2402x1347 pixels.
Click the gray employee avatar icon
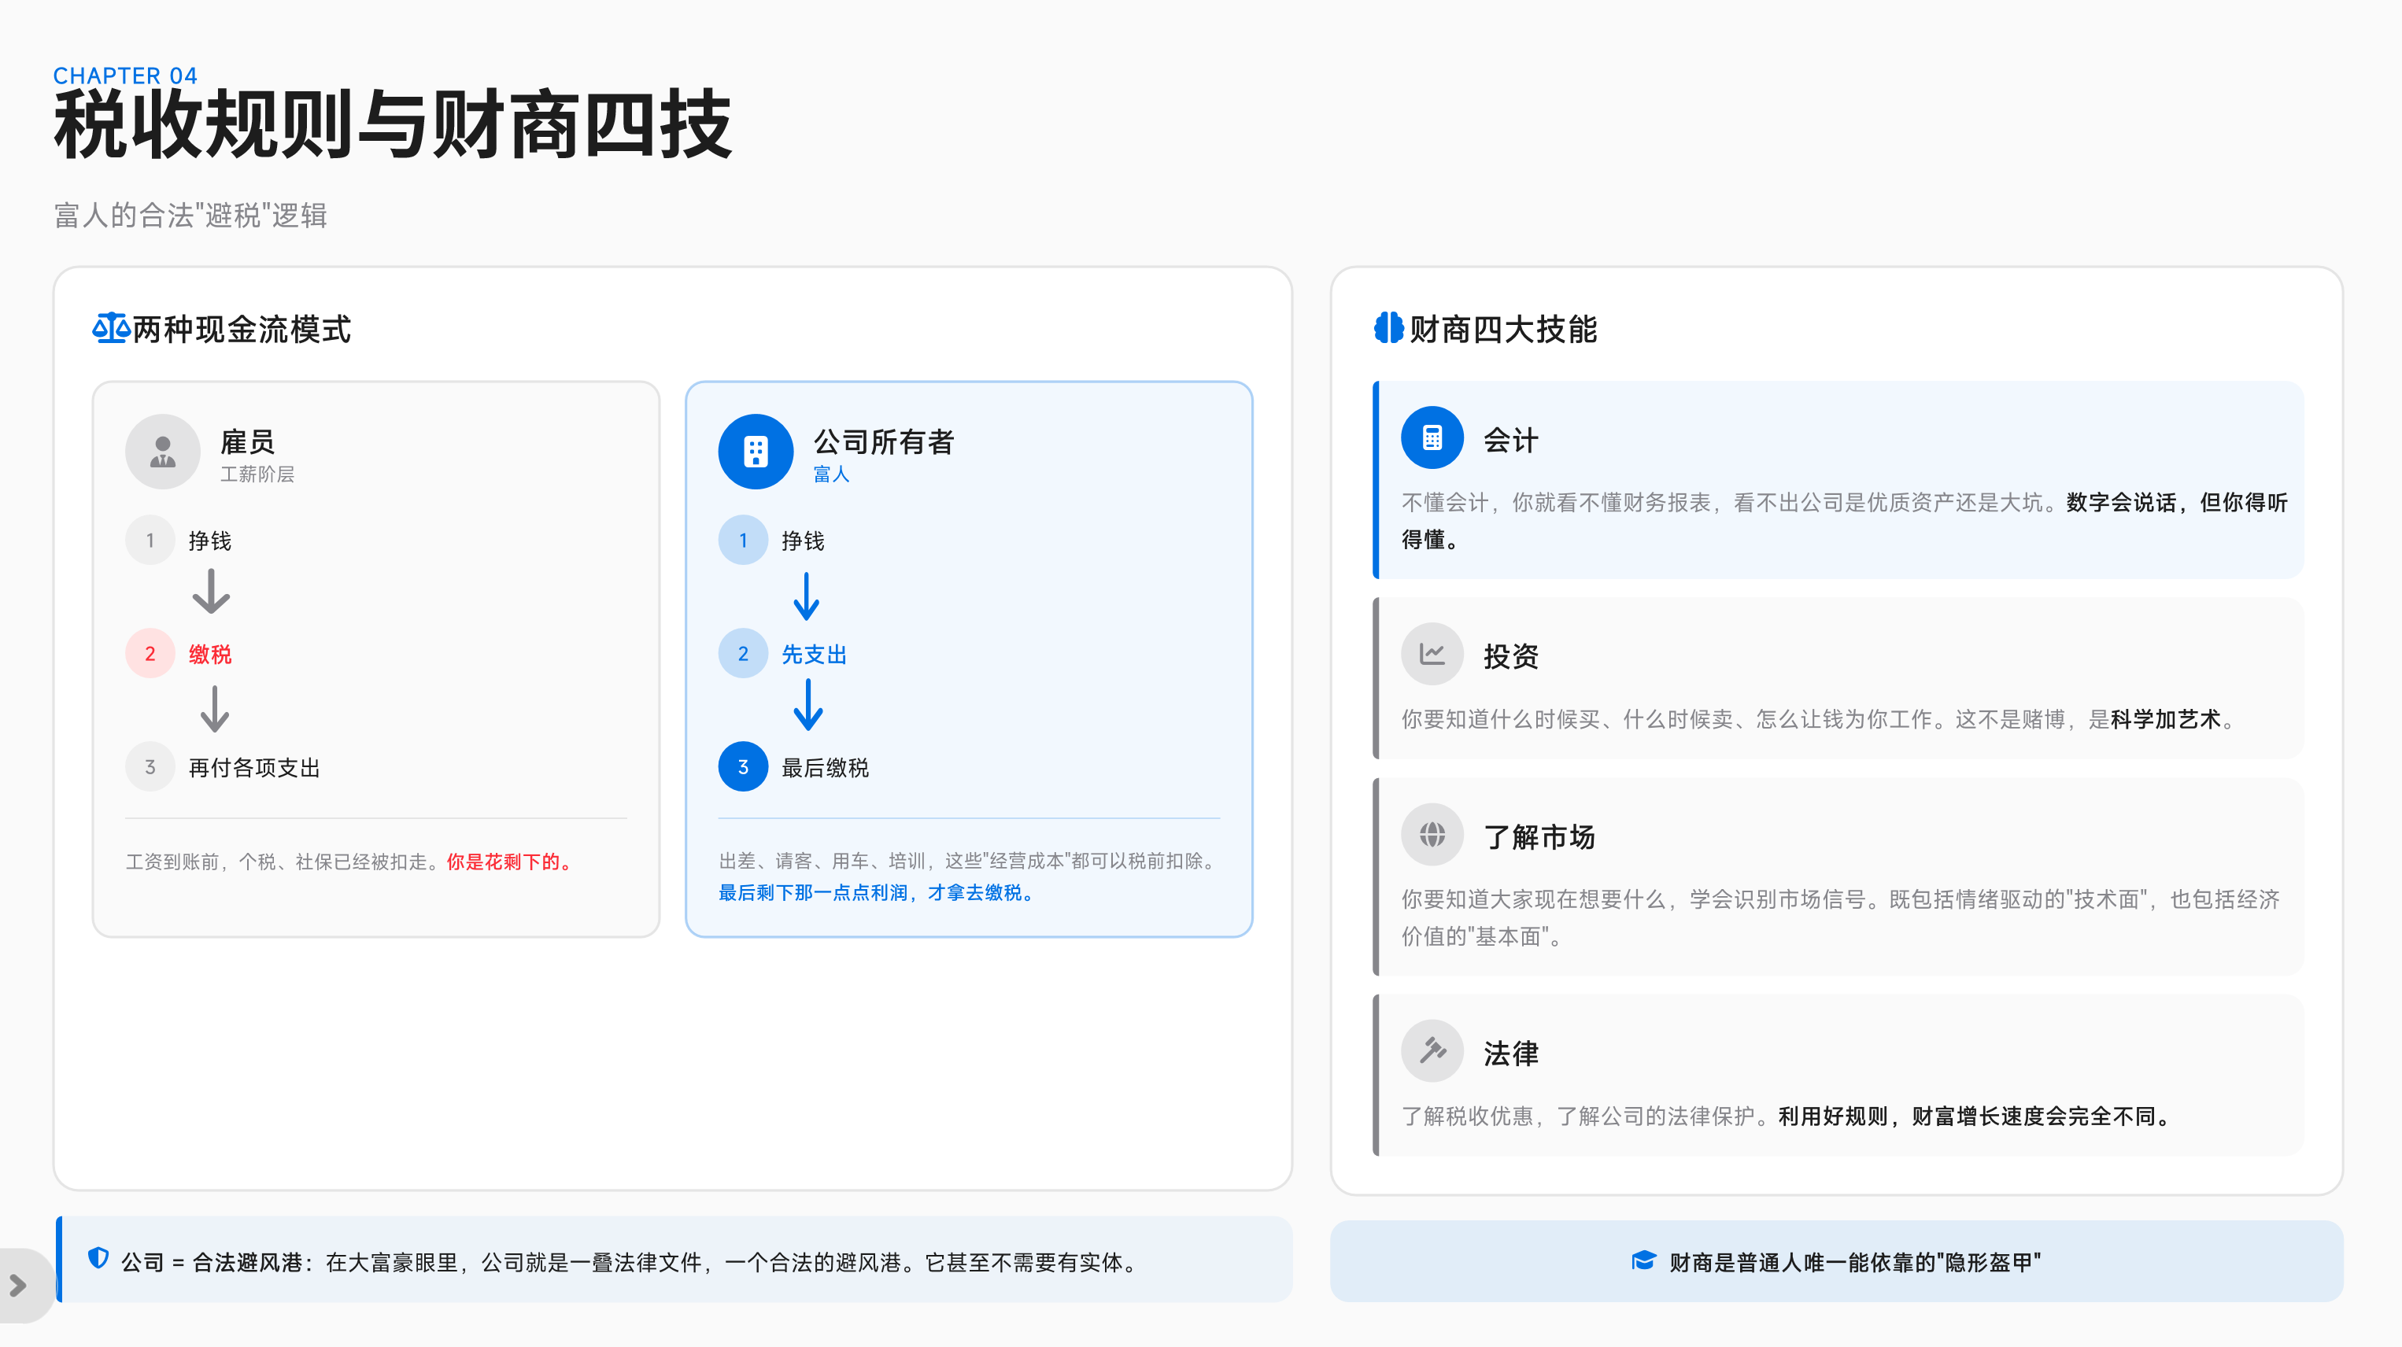click(x=163, y=451)
